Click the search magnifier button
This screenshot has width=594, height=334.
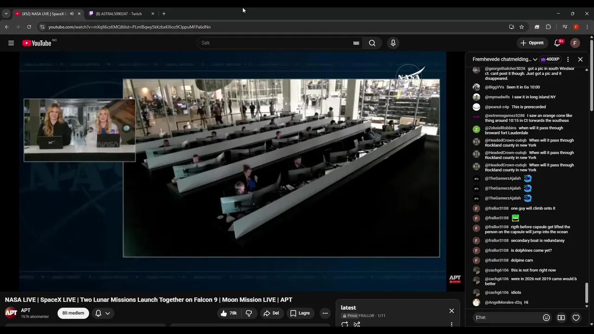(372, 43)
